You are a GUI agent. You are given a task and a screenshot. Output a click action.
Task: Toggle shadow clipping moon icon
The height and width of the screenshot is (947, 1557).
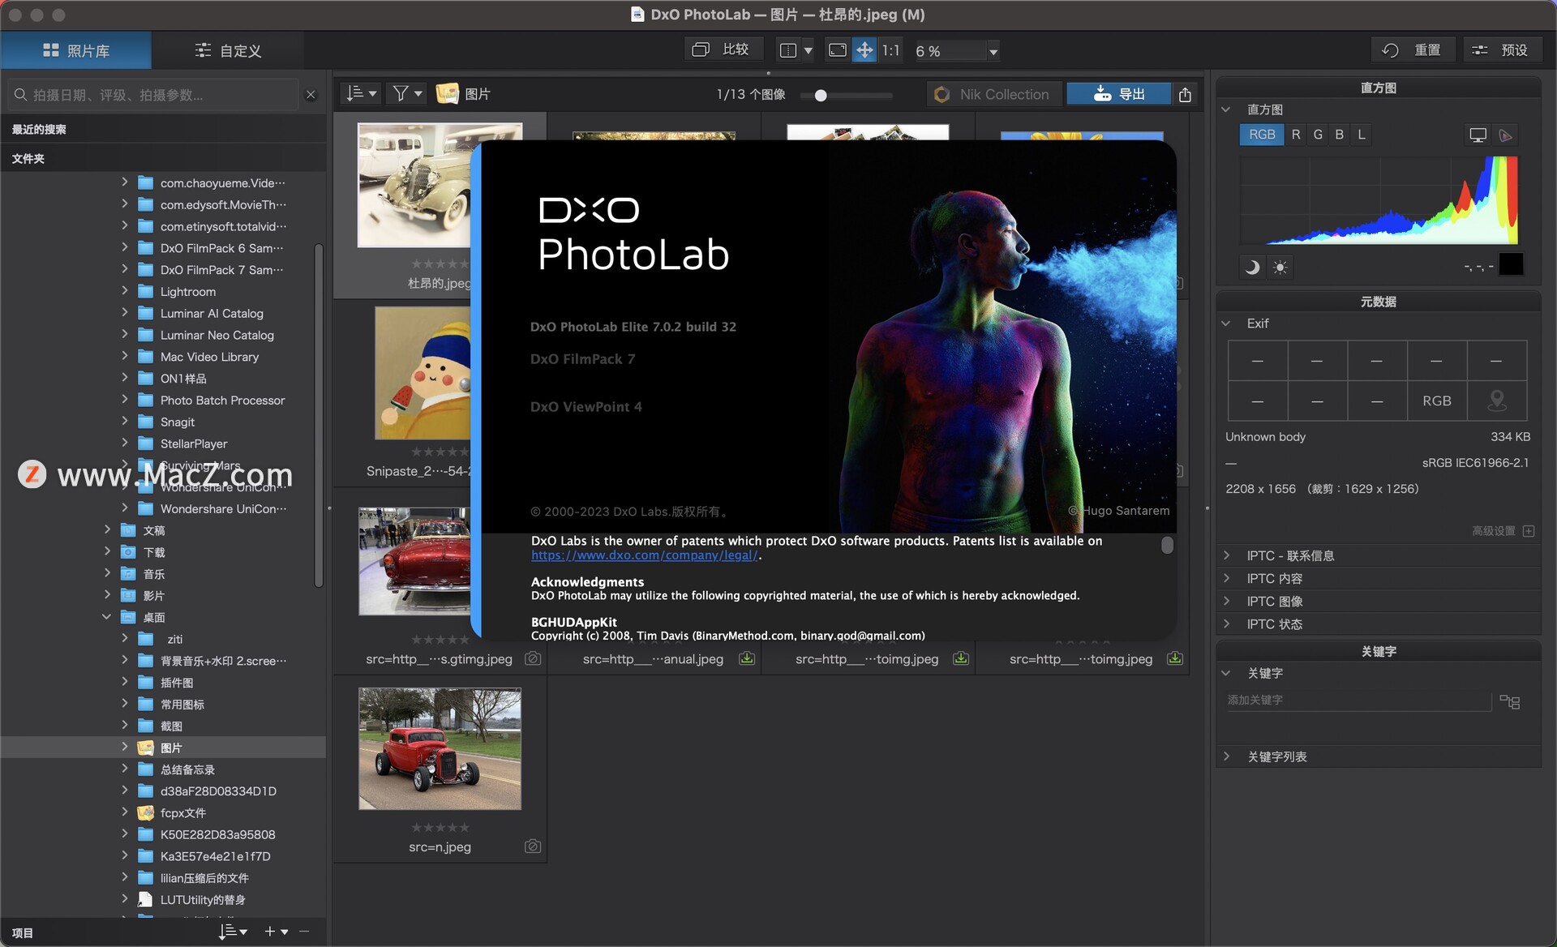click(x=1252, y=267)
